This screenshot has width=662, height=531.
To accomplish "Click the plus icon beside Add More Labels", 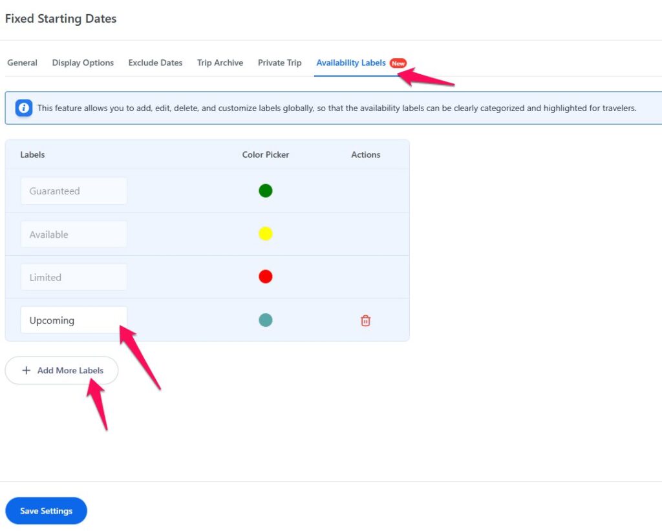I will click(27, 371).
